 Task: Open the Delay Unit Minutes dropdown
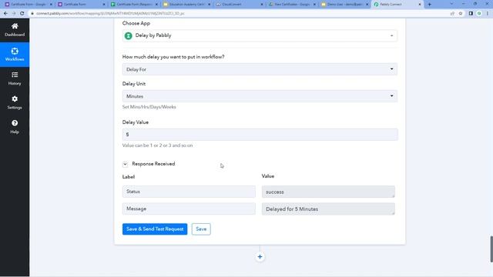pos(260,96)
